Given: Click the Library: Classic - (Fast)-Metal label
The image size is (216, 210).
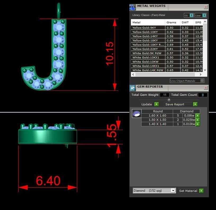Looking at the screenshot, I should point(149,15).
